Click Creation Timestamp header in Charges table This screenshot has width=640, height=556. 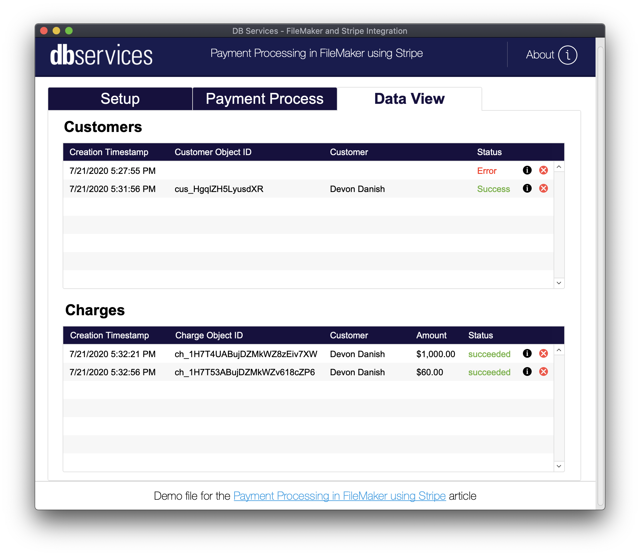(109, 335)
